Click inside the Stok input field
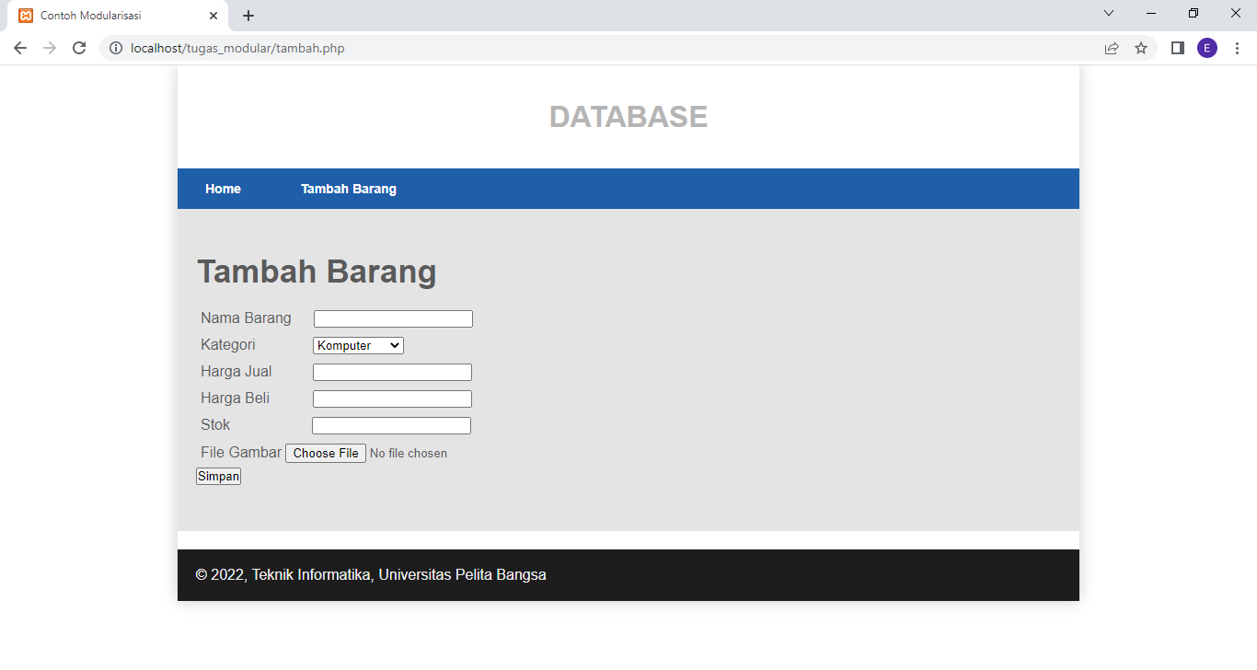The width and height of the screenshot is (1257, 670). point(391,425)
